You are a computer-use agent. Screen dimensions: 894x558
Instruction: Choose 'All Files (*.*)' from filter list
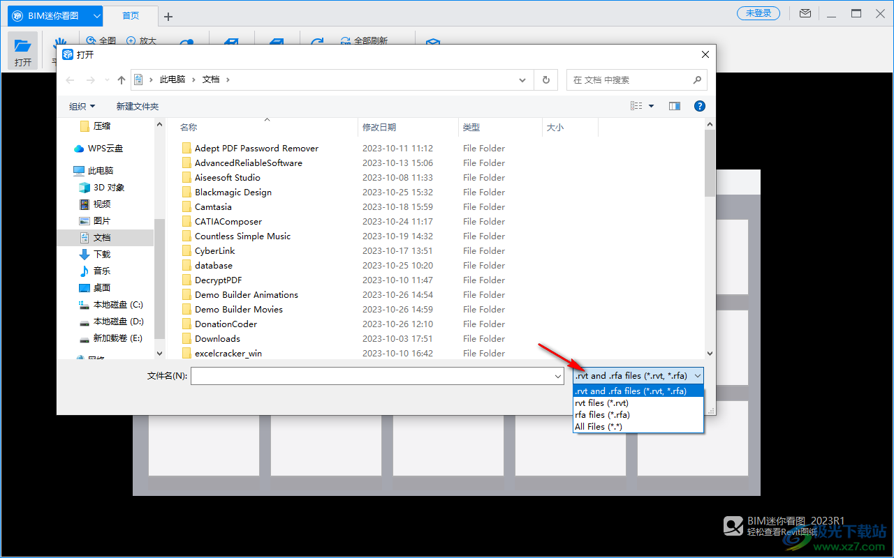[598, 427]
